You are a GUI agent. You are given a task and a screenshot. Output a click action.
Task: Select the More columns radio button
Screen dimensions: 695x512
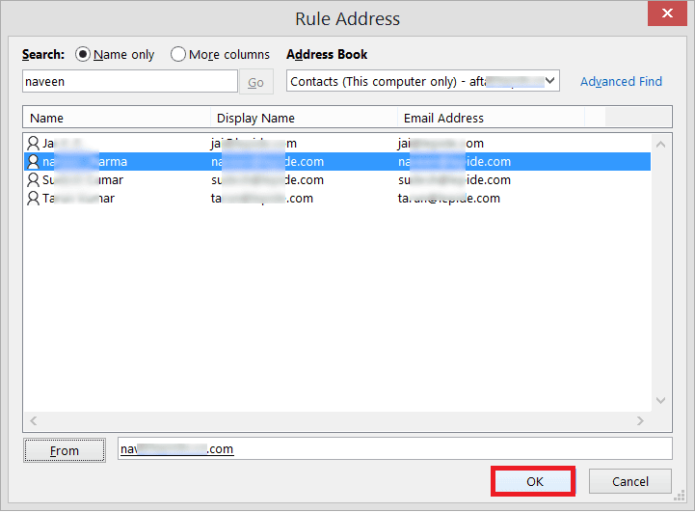(178, 55)
